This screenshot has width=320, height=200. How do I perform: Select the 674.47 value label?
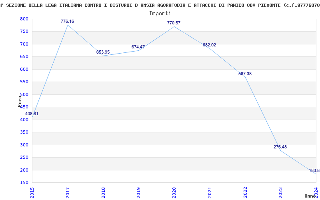pyautogui.click(x=138, y=47)
